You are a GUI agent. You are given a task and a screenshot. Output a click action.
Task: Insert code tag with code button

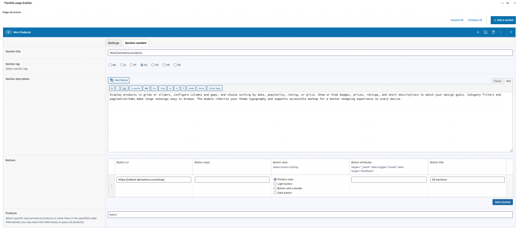(x=191, y=88)
